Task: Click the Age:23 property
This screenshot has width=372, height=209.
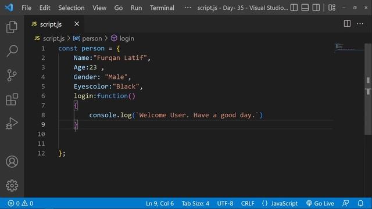Action: pyautogui.click(x=85, y=67)
